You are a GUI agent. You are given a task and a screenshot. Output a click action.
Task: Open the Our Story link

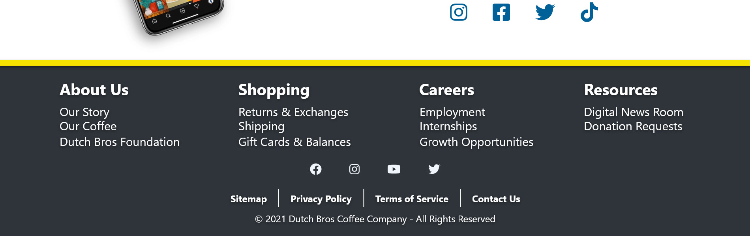84,112
